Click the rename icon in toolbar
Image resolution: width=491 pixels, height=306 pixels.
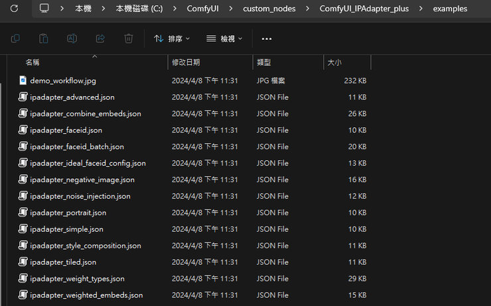[72, 39]
